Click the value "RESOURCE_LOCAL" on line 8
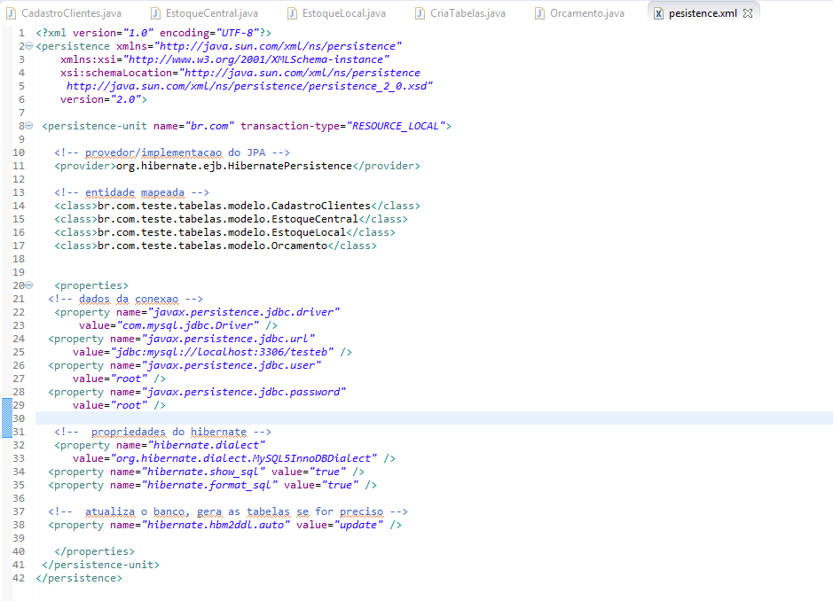The height and width of the screenshot is (601, 833). tap(396, 127)
